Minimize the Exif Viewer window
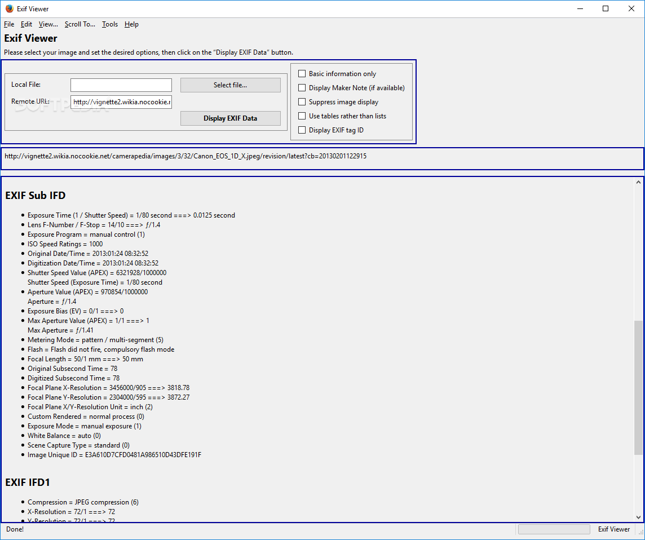 (x=580, y=8)
